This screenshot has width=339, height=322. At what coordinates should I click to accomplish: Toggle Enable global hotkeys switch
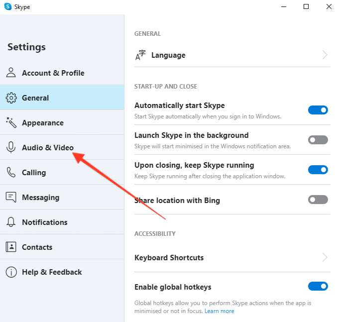click(x=318, y=286)
